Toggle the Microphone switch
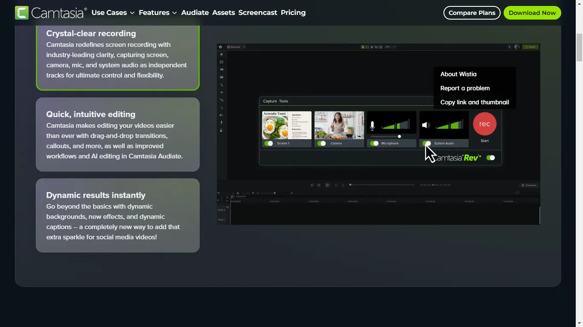This screenshot has width=583, height=327. pos(374,143)
